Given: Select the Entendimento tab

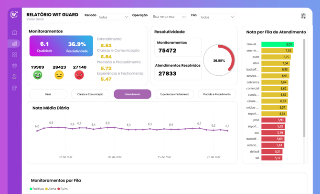Looking at the screenshot, I should coord(132,94).
